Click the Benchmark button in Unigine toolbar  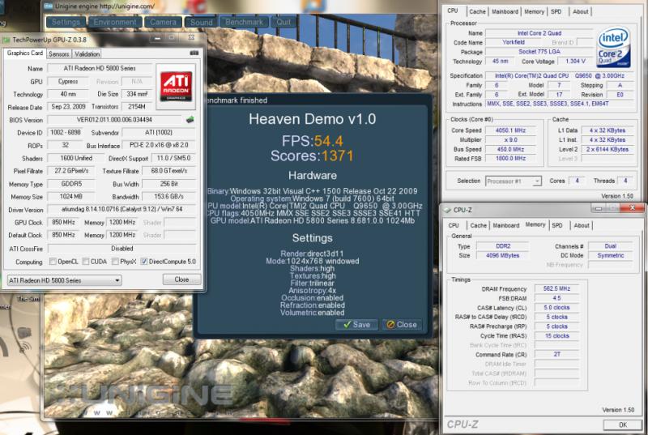tap(244, 22)
